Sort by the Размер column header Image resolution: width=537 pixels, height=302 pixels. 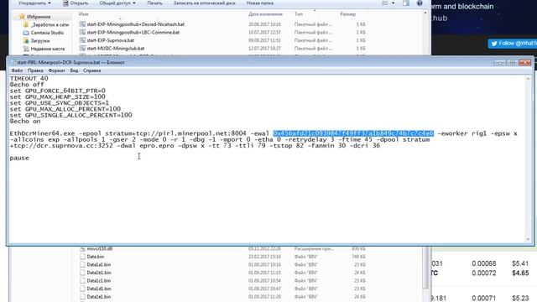pos(348,14)
